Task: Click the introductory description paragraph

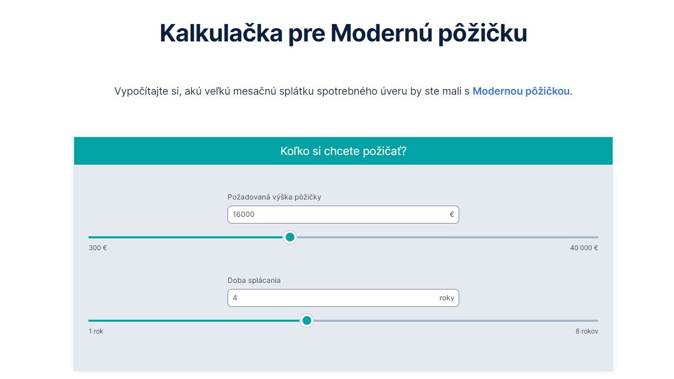Action: [343, 91]
